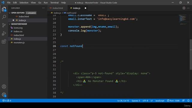This screenshot has height=108, width=192.
Task: Click the monster.append line of code
Action: [x=93, y=27]
